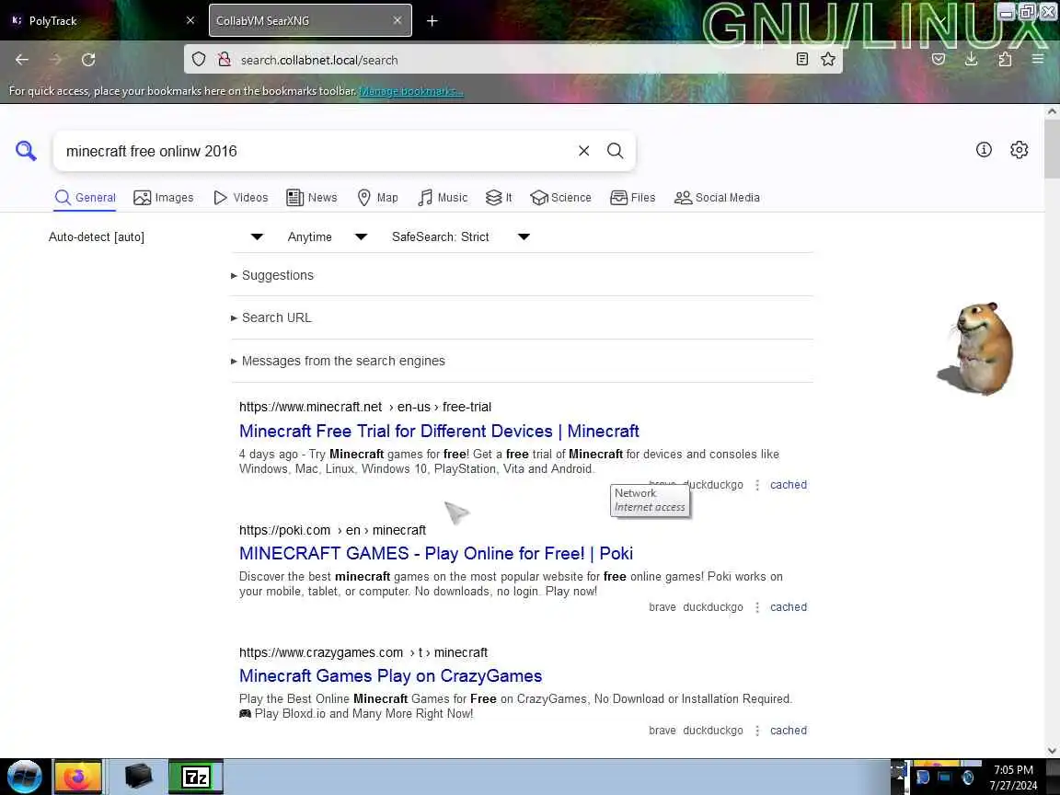This screenshot has height=795, width=1060.
Task: Open MINECRAFT GAMES Poki result link
Action: click(x=436, y=554)
